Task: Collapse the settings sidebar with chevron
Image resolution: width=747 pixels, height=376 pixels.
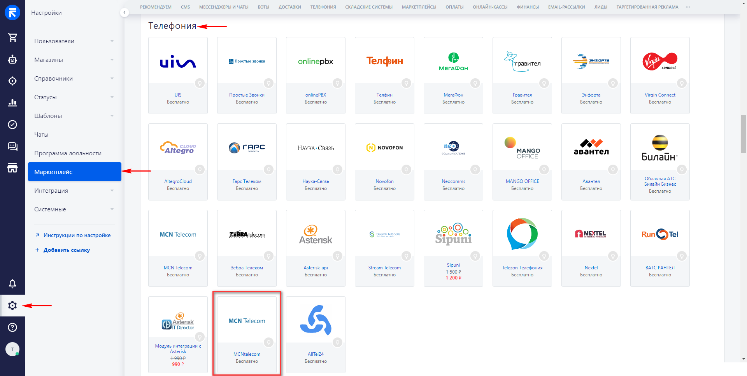Action: click(x=124, y=12)
